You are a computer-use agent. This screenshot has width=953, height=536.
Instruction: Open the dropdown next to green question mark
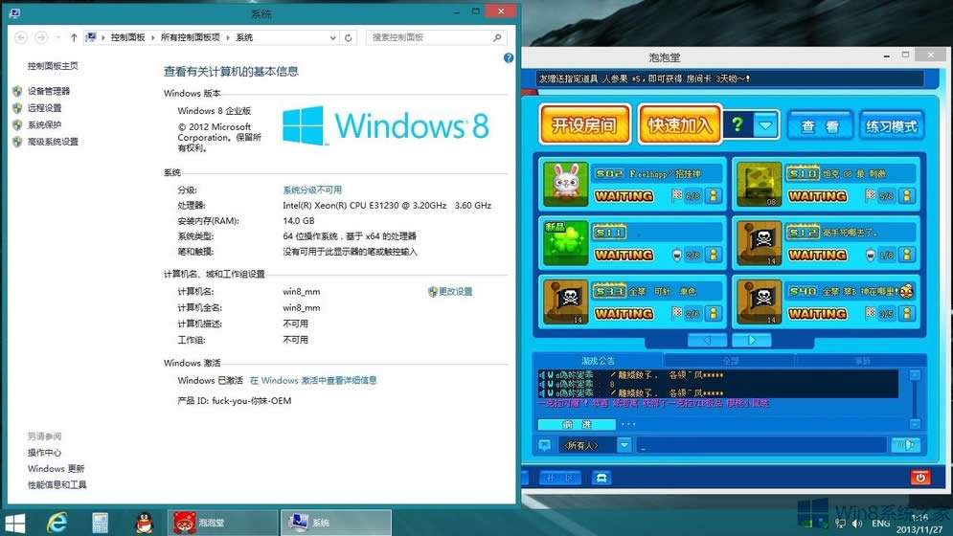click(x=764, y=125)
